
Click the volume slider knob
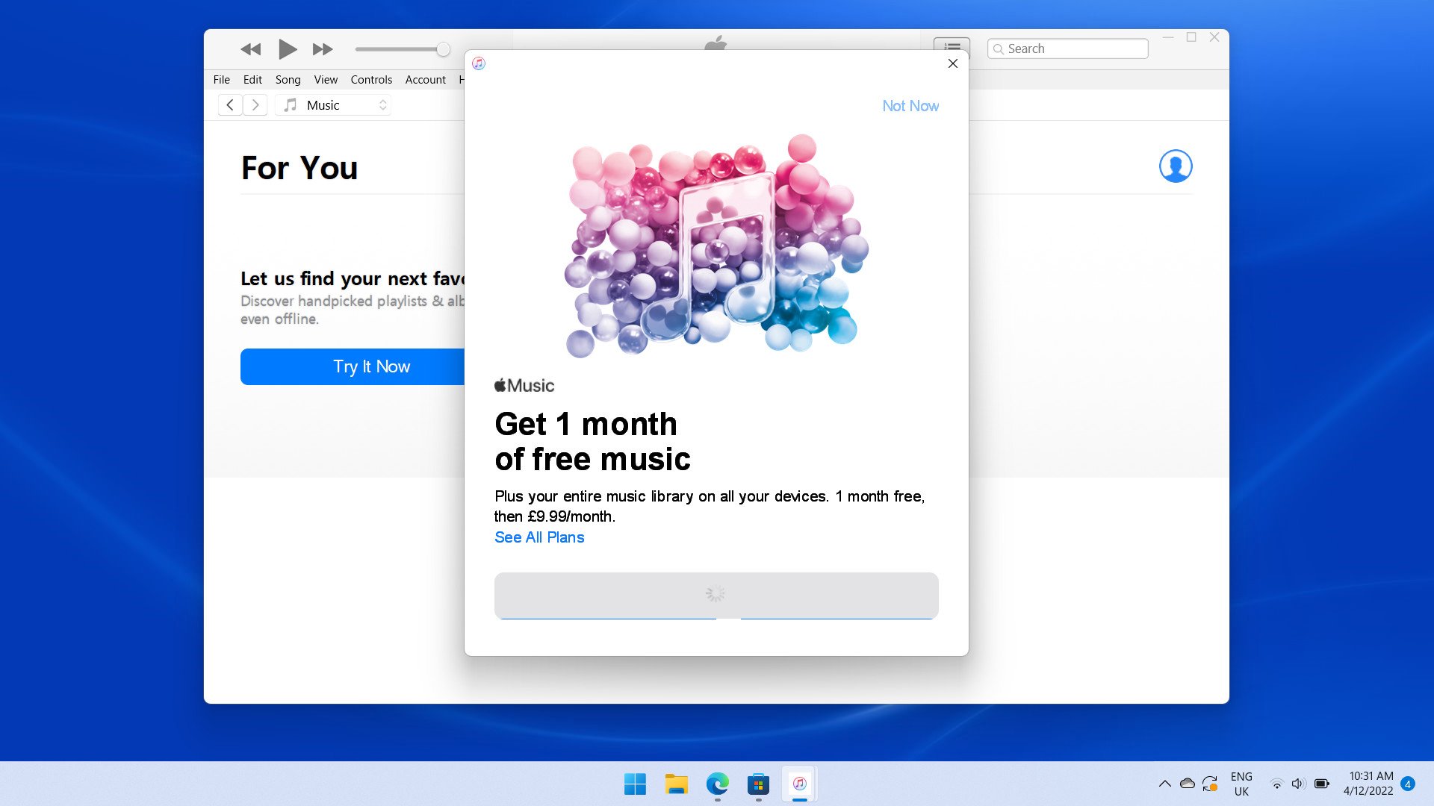[x=443, y=49]
